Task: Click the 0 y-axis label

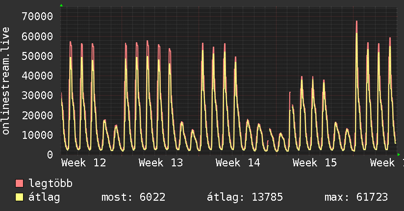Action: 50,155
